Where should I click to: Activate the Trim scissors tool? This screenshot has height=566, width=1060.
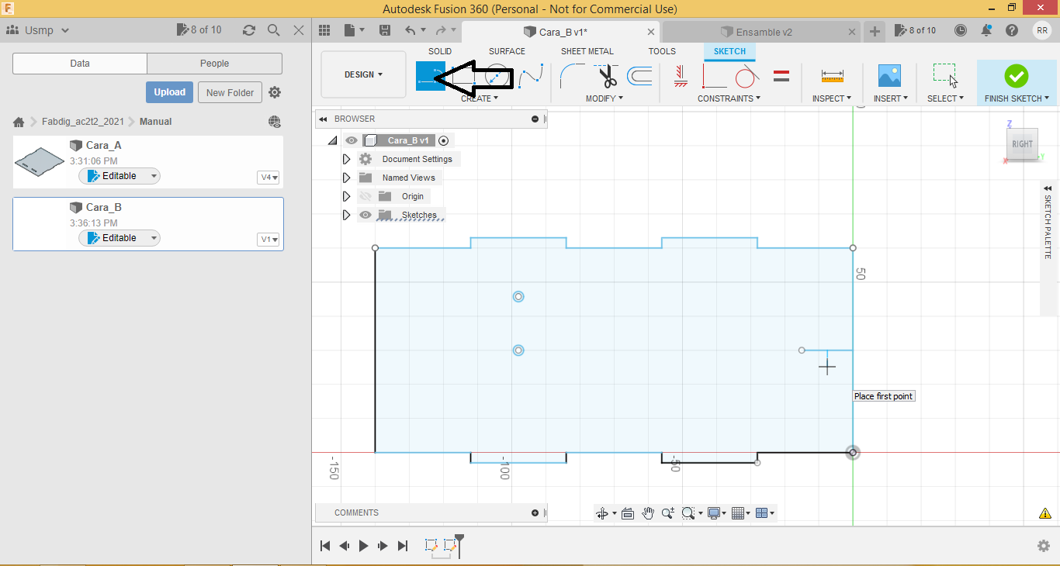[x=607, y=76]
